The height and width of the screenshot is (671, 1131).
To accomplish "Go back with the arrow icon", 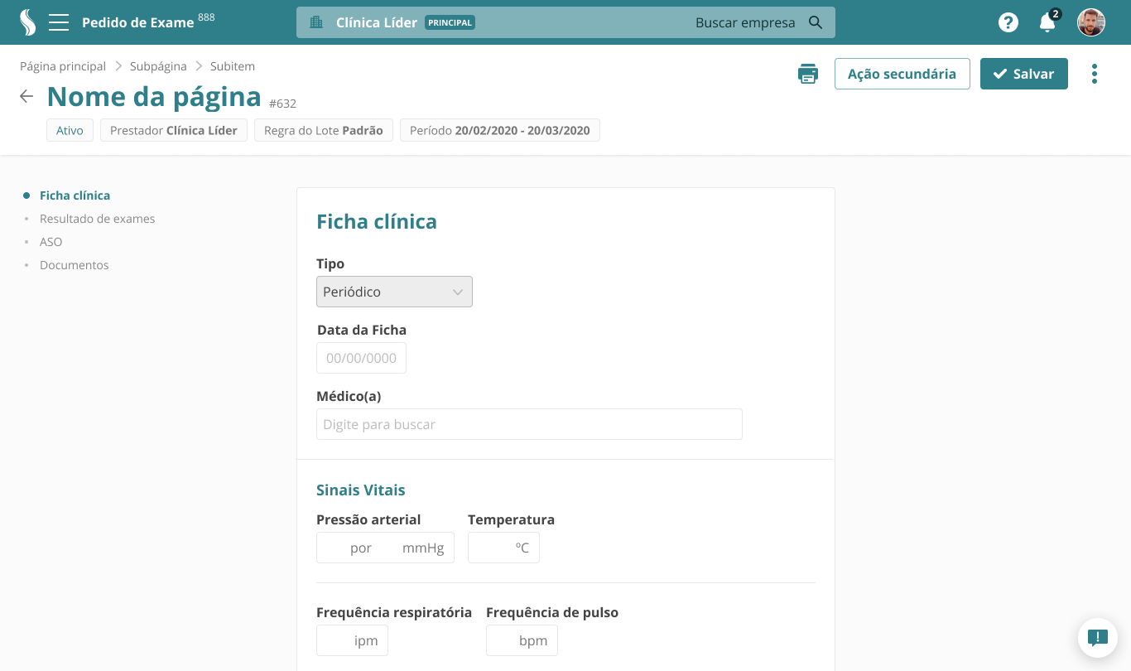I will click(26, 97).
